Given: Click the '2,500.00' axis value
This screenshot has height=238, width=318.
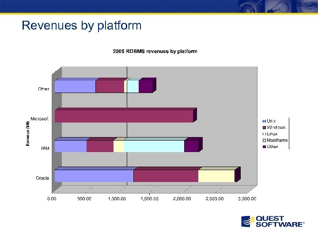Looking at the screenshot, I should (215, 199).
